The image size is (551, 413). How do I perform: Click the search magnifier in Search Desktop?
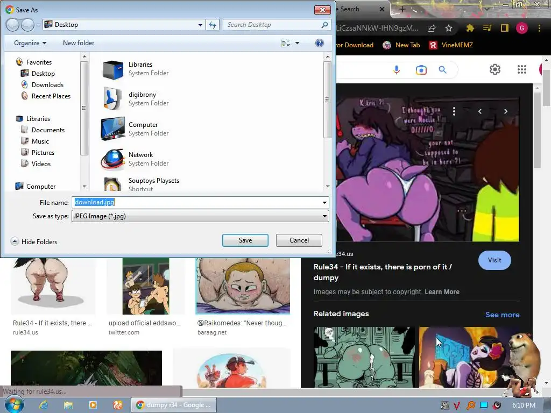324,25
